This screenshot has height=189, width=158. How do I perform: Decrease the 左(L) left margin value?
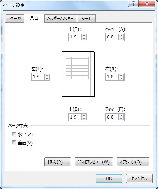coord(47,78)
